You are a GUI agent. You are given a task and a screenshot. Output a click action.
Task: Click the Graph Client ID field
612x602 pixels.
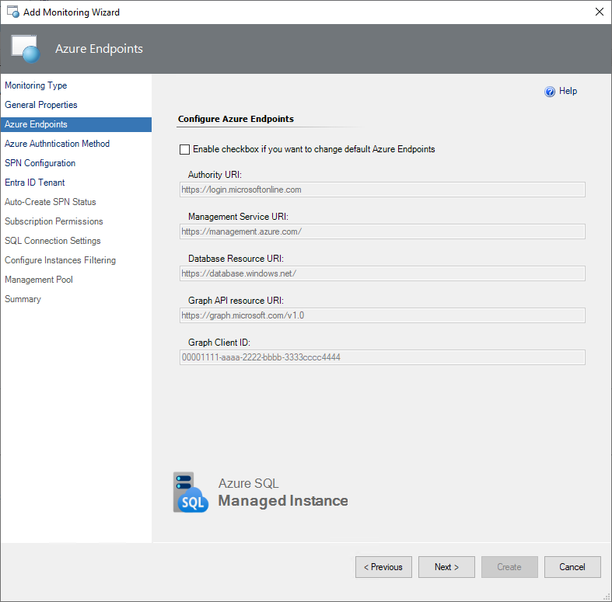(382, 357)
